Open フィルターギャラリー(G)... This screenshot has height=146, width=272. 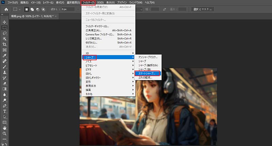click(108, 26)
